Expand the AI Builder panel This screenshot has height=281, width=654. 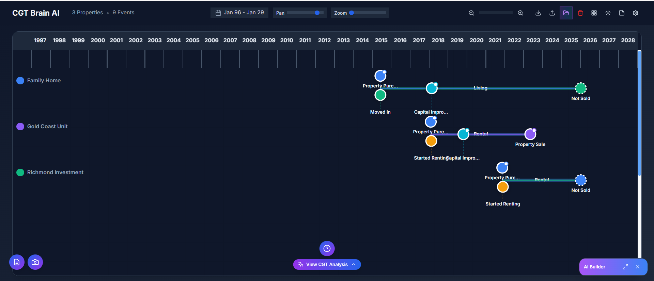pos(625,267)
